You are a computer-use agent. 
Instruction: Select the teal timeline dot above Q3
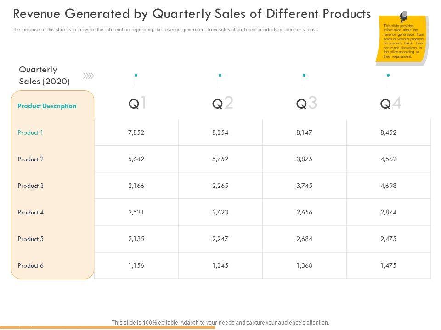[304, 75]
